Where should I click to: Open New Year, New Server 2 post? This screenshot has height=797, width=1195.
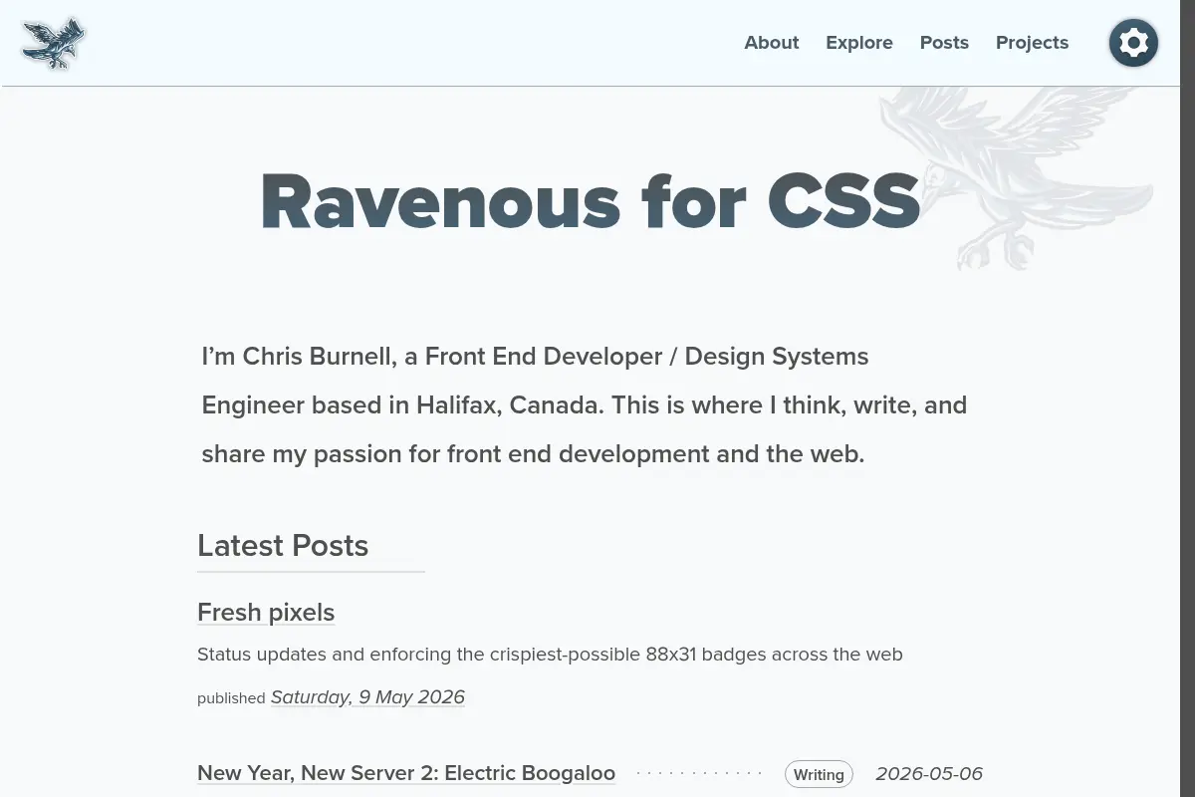406,773
